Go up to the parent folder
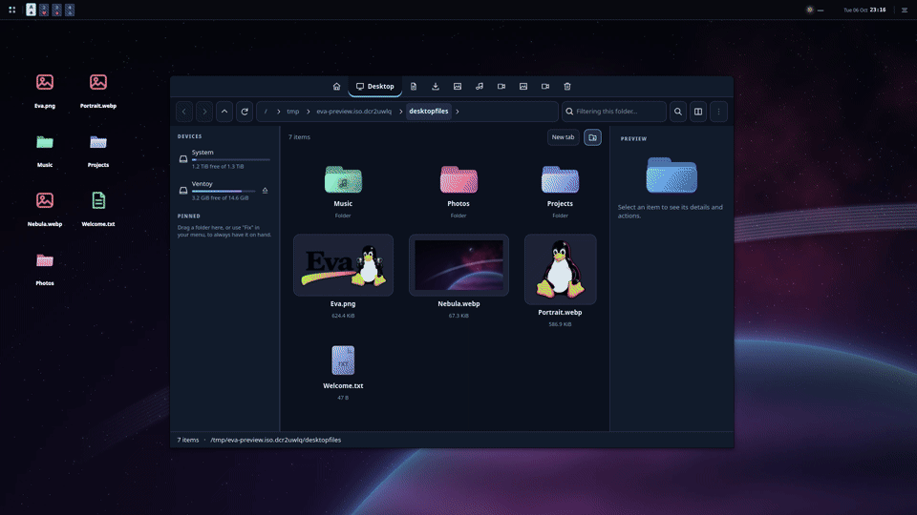 224,112
